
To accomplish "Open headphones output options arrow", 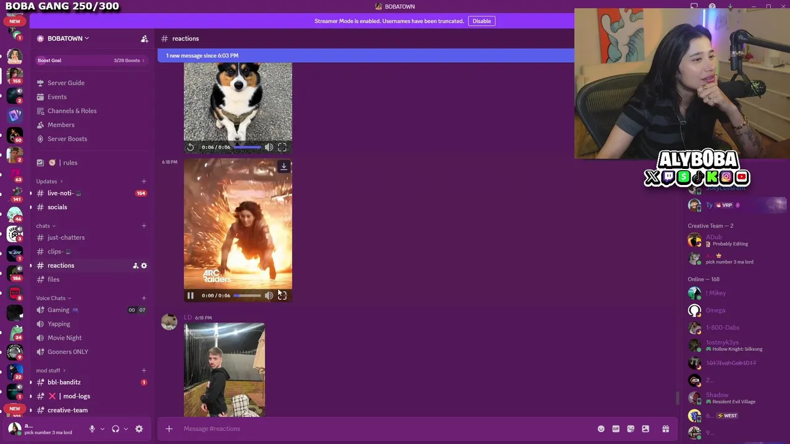I will [x=126, y=429].
